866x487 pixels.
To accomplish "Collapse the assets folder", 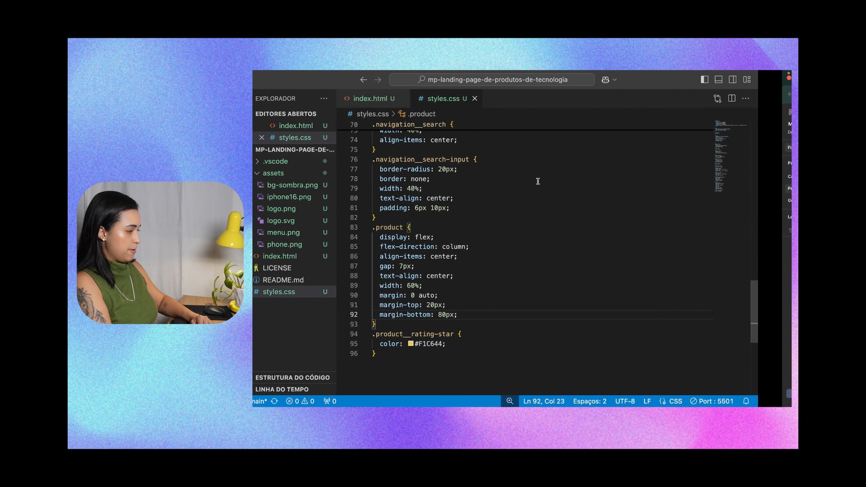I will pos(273,173).
